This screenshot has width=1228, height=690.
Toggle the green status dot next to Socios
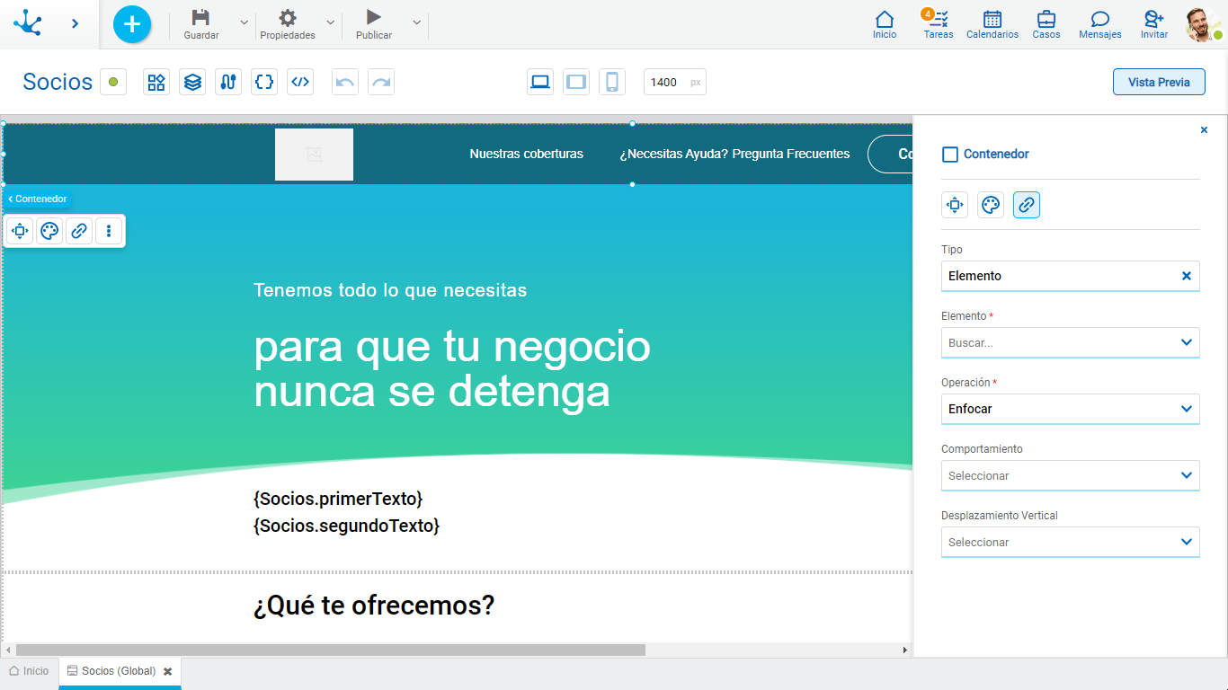pos(113,82)
